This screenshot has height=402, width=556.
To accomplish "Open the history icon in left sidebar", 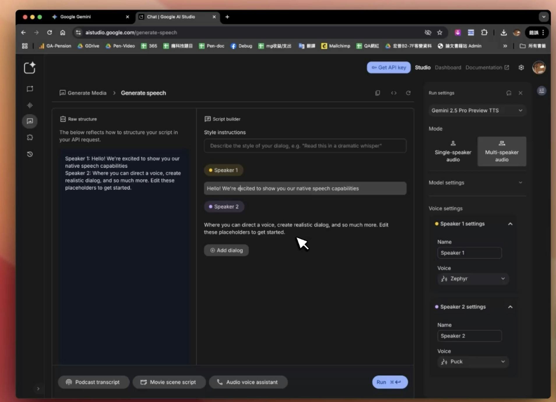I will [30, 154].
